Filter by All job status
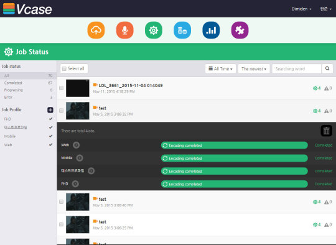Screen dimensions: 336x245 coord(28,76)
